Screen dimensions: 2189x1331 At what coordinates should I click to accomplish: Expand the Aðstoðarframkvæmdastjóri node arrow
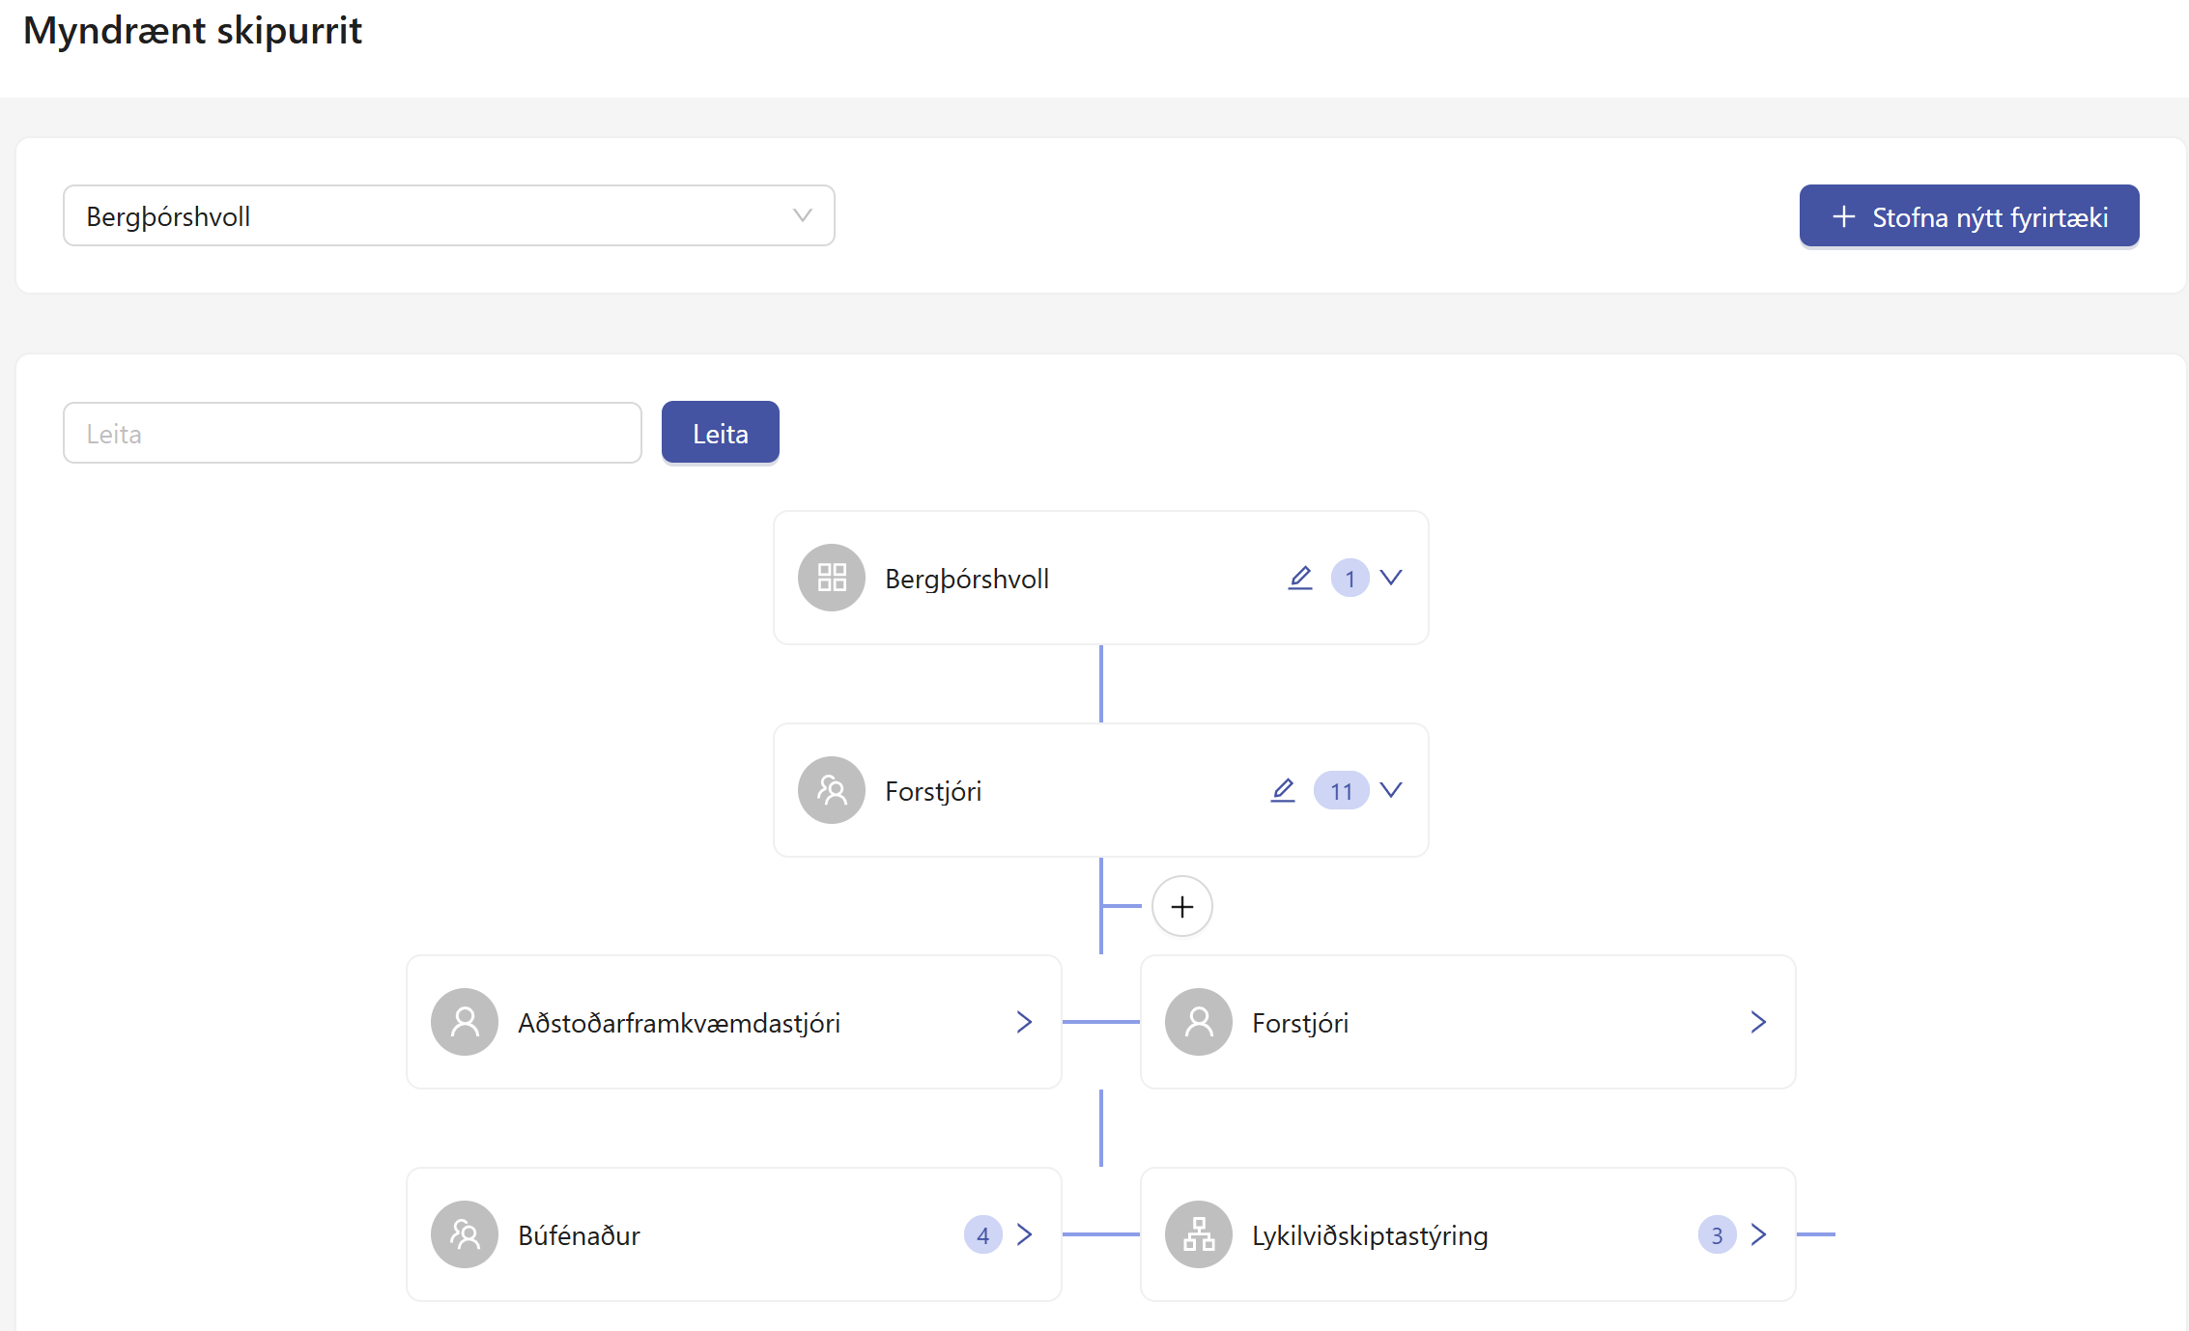point(1024,1022)
